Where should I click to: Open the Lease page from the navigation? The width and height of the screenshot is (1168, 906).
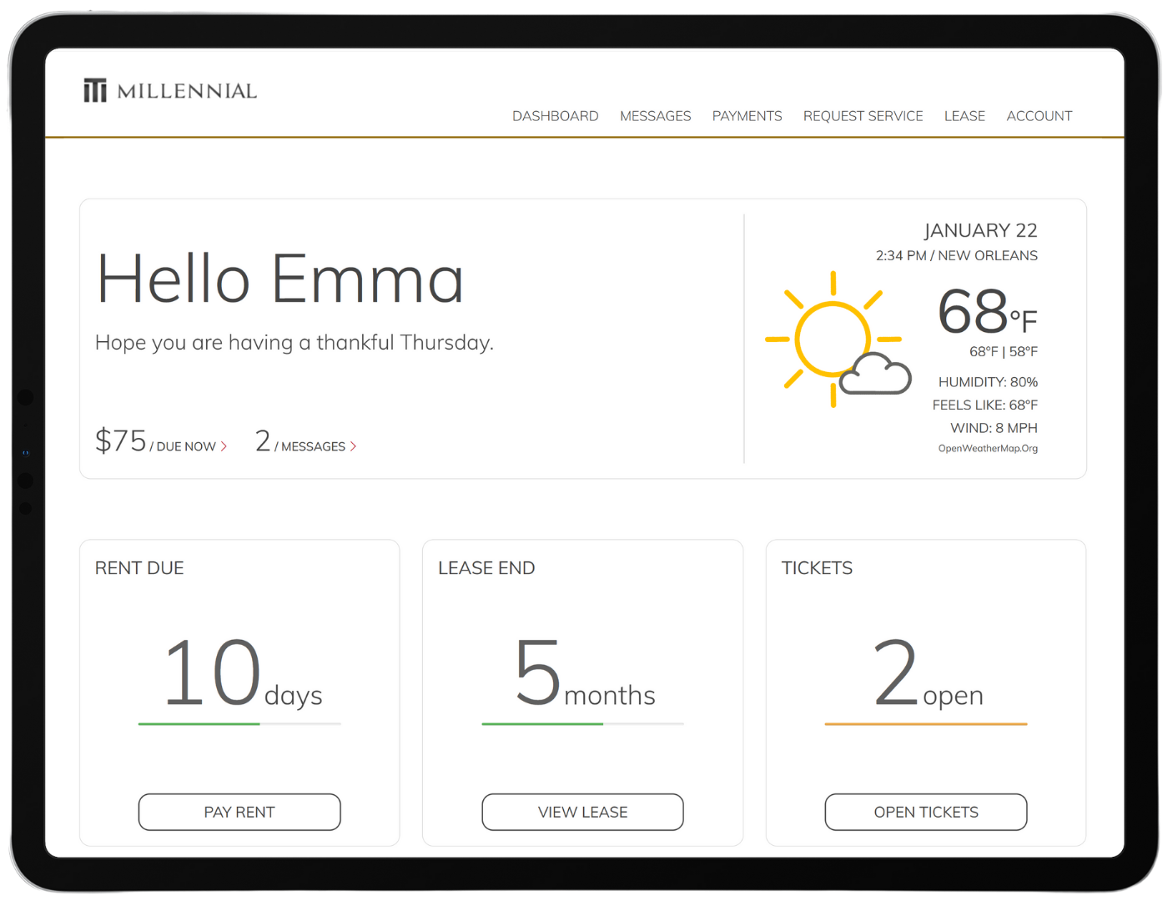click(x=964, y=115)
